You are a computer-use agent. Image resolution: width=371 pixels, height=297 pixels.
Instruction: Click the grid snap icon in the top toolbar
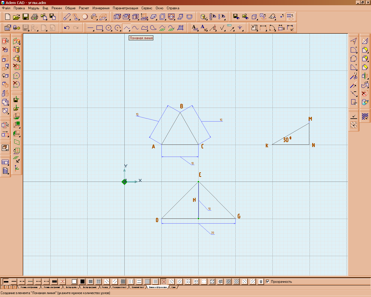coord(290,17)
